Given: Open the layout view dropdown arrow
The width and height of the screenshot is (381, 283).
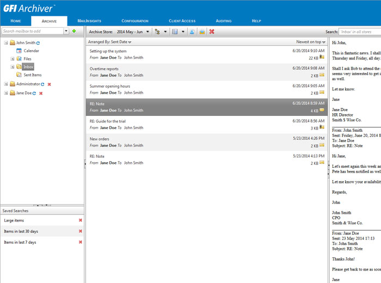Looking at the screenshot, I should [x=183, y=32].
